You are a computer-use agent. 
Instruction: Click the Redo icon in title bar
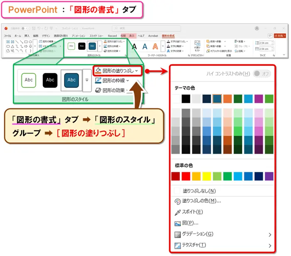point(46,28)
